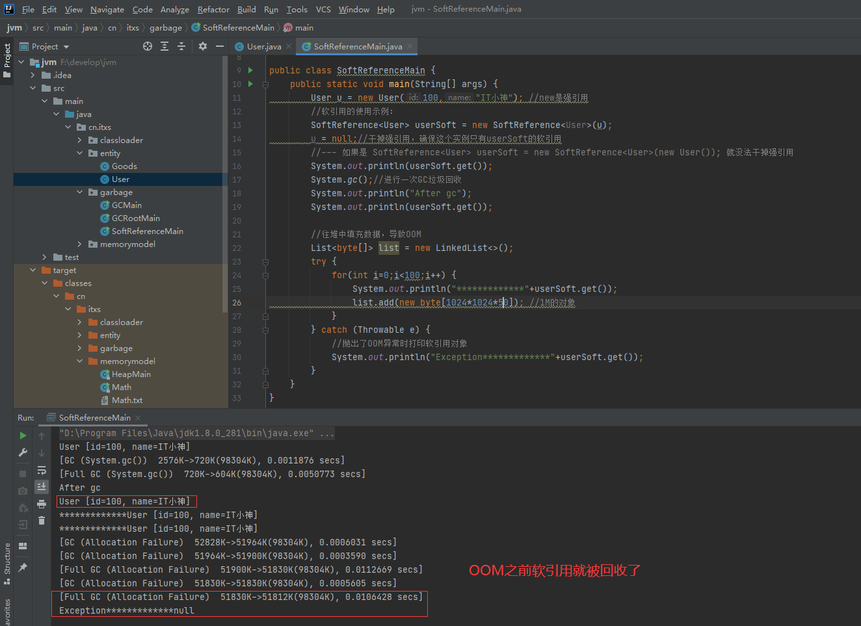Expand the source classloader package
This screenshot has width=861, height=626.
point(80,140)
